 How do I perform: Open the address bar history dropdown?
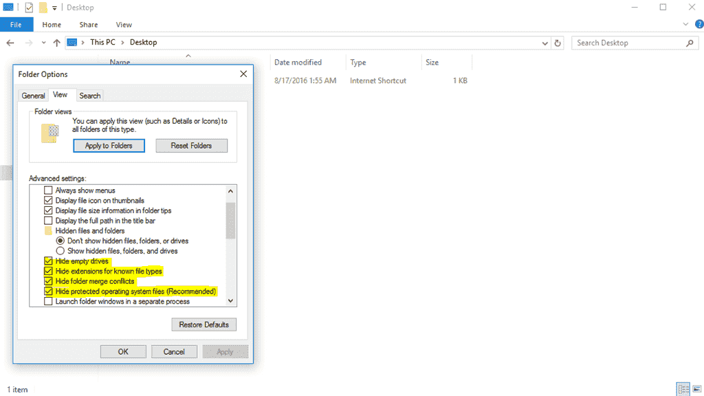pyautogui.click(x=544, y=42)
